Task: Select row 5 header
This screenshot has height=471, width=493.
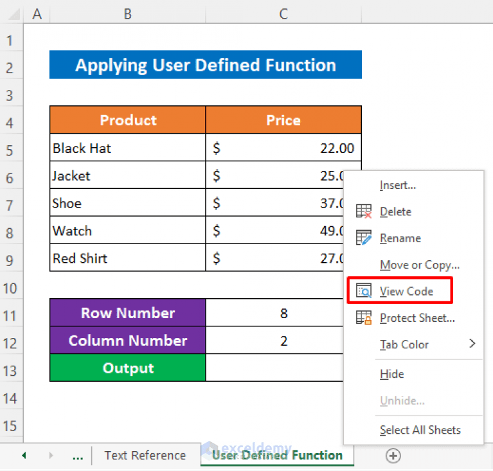Action: coord(12,147)
